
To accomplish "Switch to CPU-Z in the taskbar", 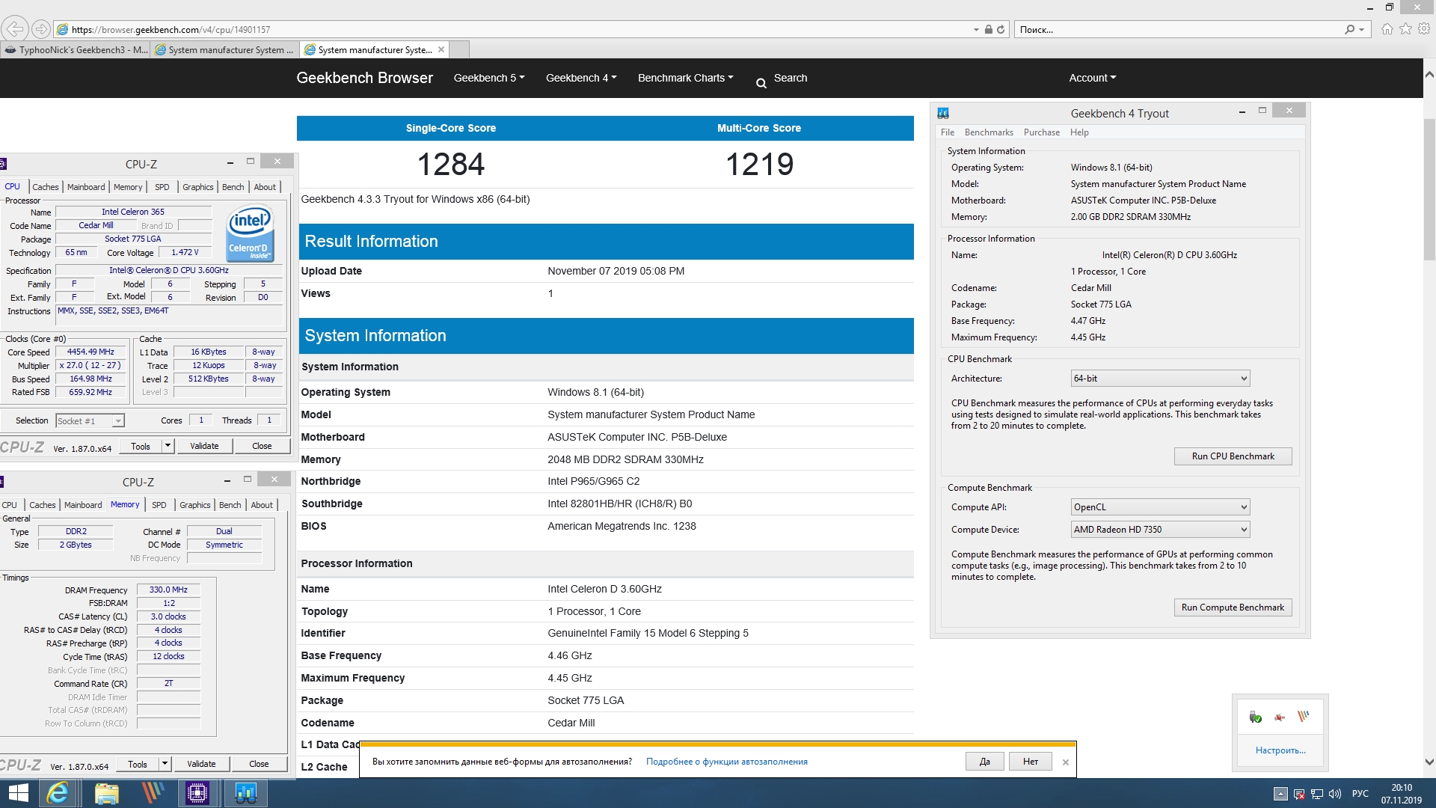I will point(198,793).
